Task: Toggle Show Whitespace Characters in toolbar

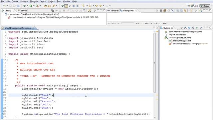Action: click(x=78, y=6)
